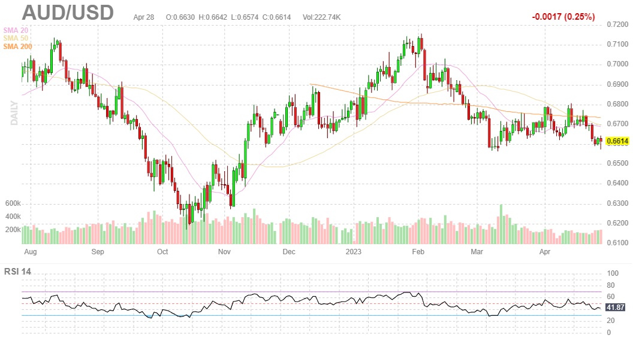Image resolution: width=633 pixels, height=338 pixels.
Task: Click the -0.0017 (0.25%) change value
Action: click(x=563, y=17)
